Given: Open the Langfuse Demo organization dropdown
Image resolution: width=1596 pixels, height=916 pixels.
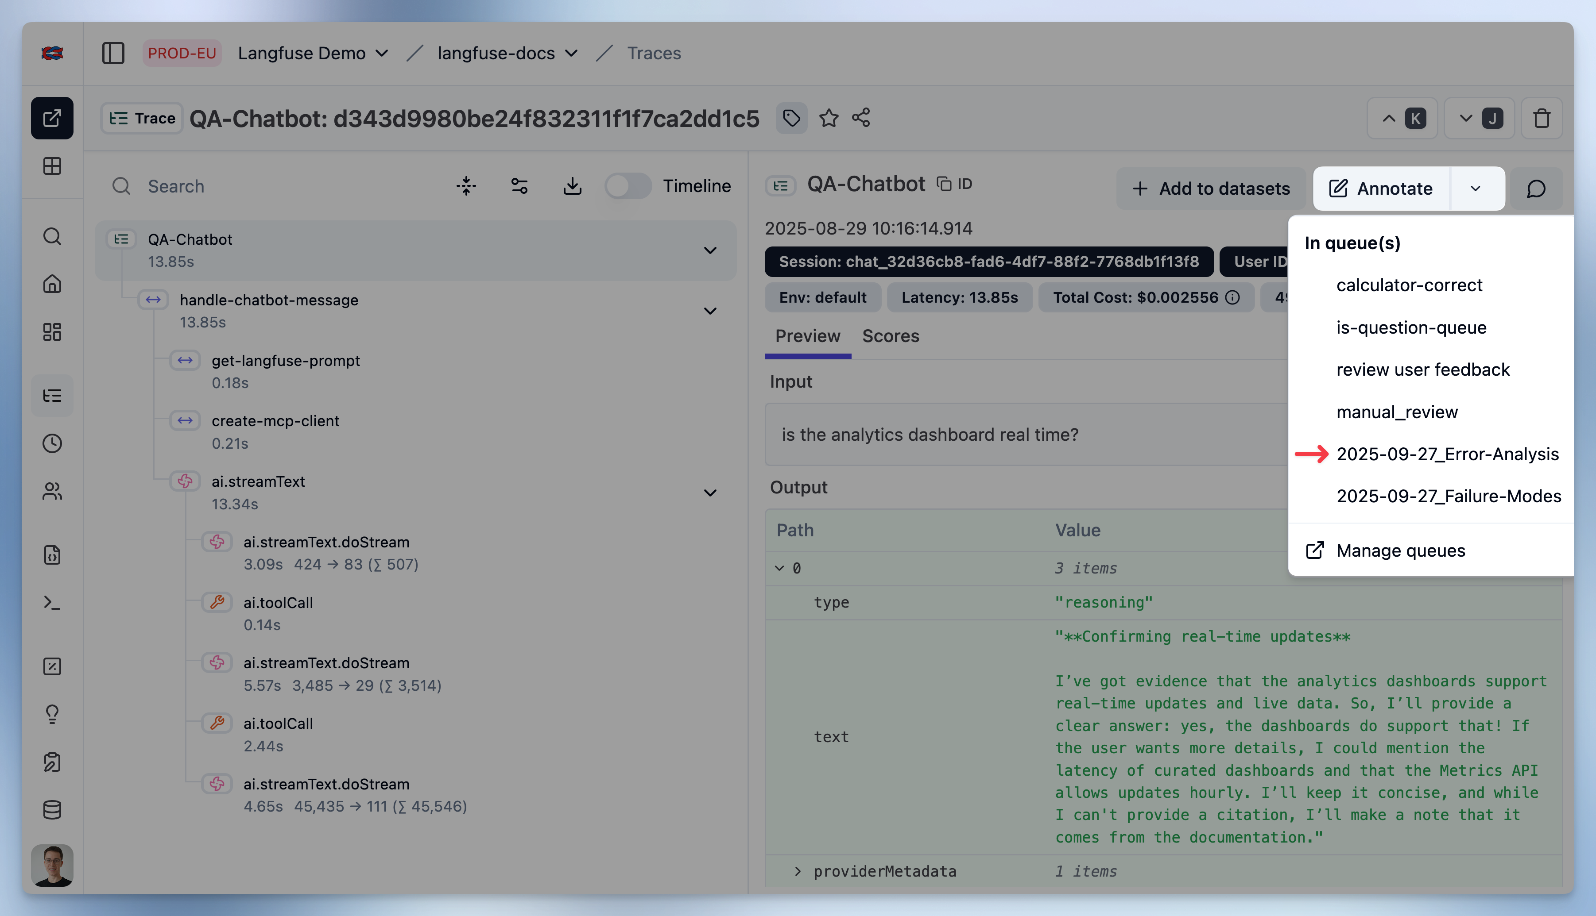Looking at the screenshot, I should 312,54.
